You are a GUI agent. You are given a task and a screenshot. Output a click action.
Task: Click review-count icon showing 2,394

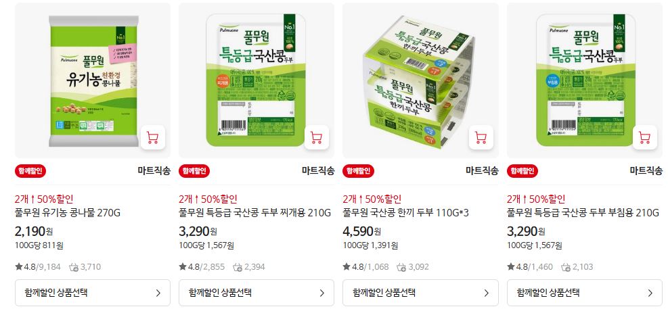pyautogui.click(x=238, y=267)
